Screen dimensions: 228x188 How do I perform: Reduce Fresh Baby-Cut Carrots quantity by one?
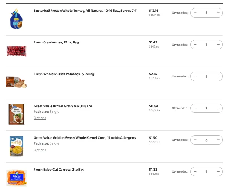tap(195, 171)
